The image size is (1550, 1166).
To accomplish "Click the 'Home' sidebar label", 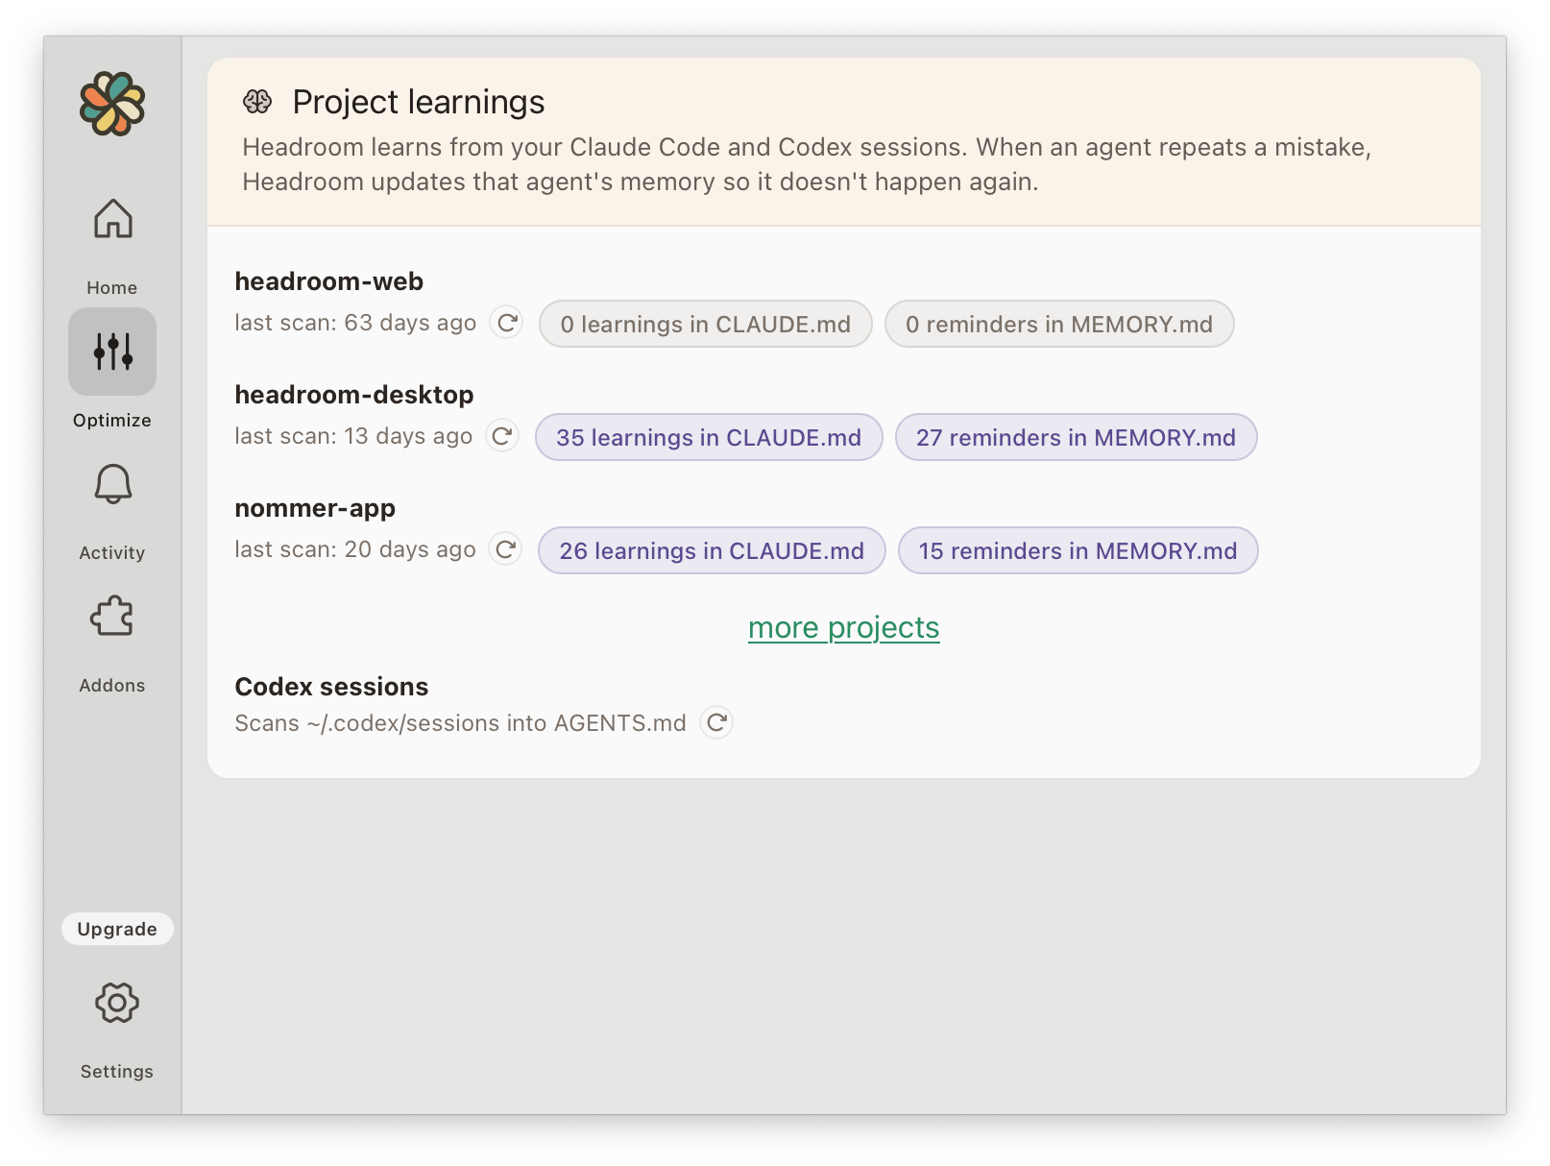I will [112, 287].
